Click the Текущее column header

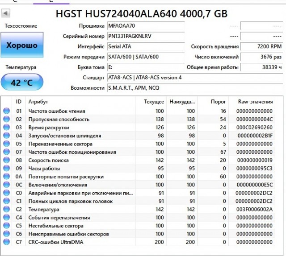(x=151, y=102)
